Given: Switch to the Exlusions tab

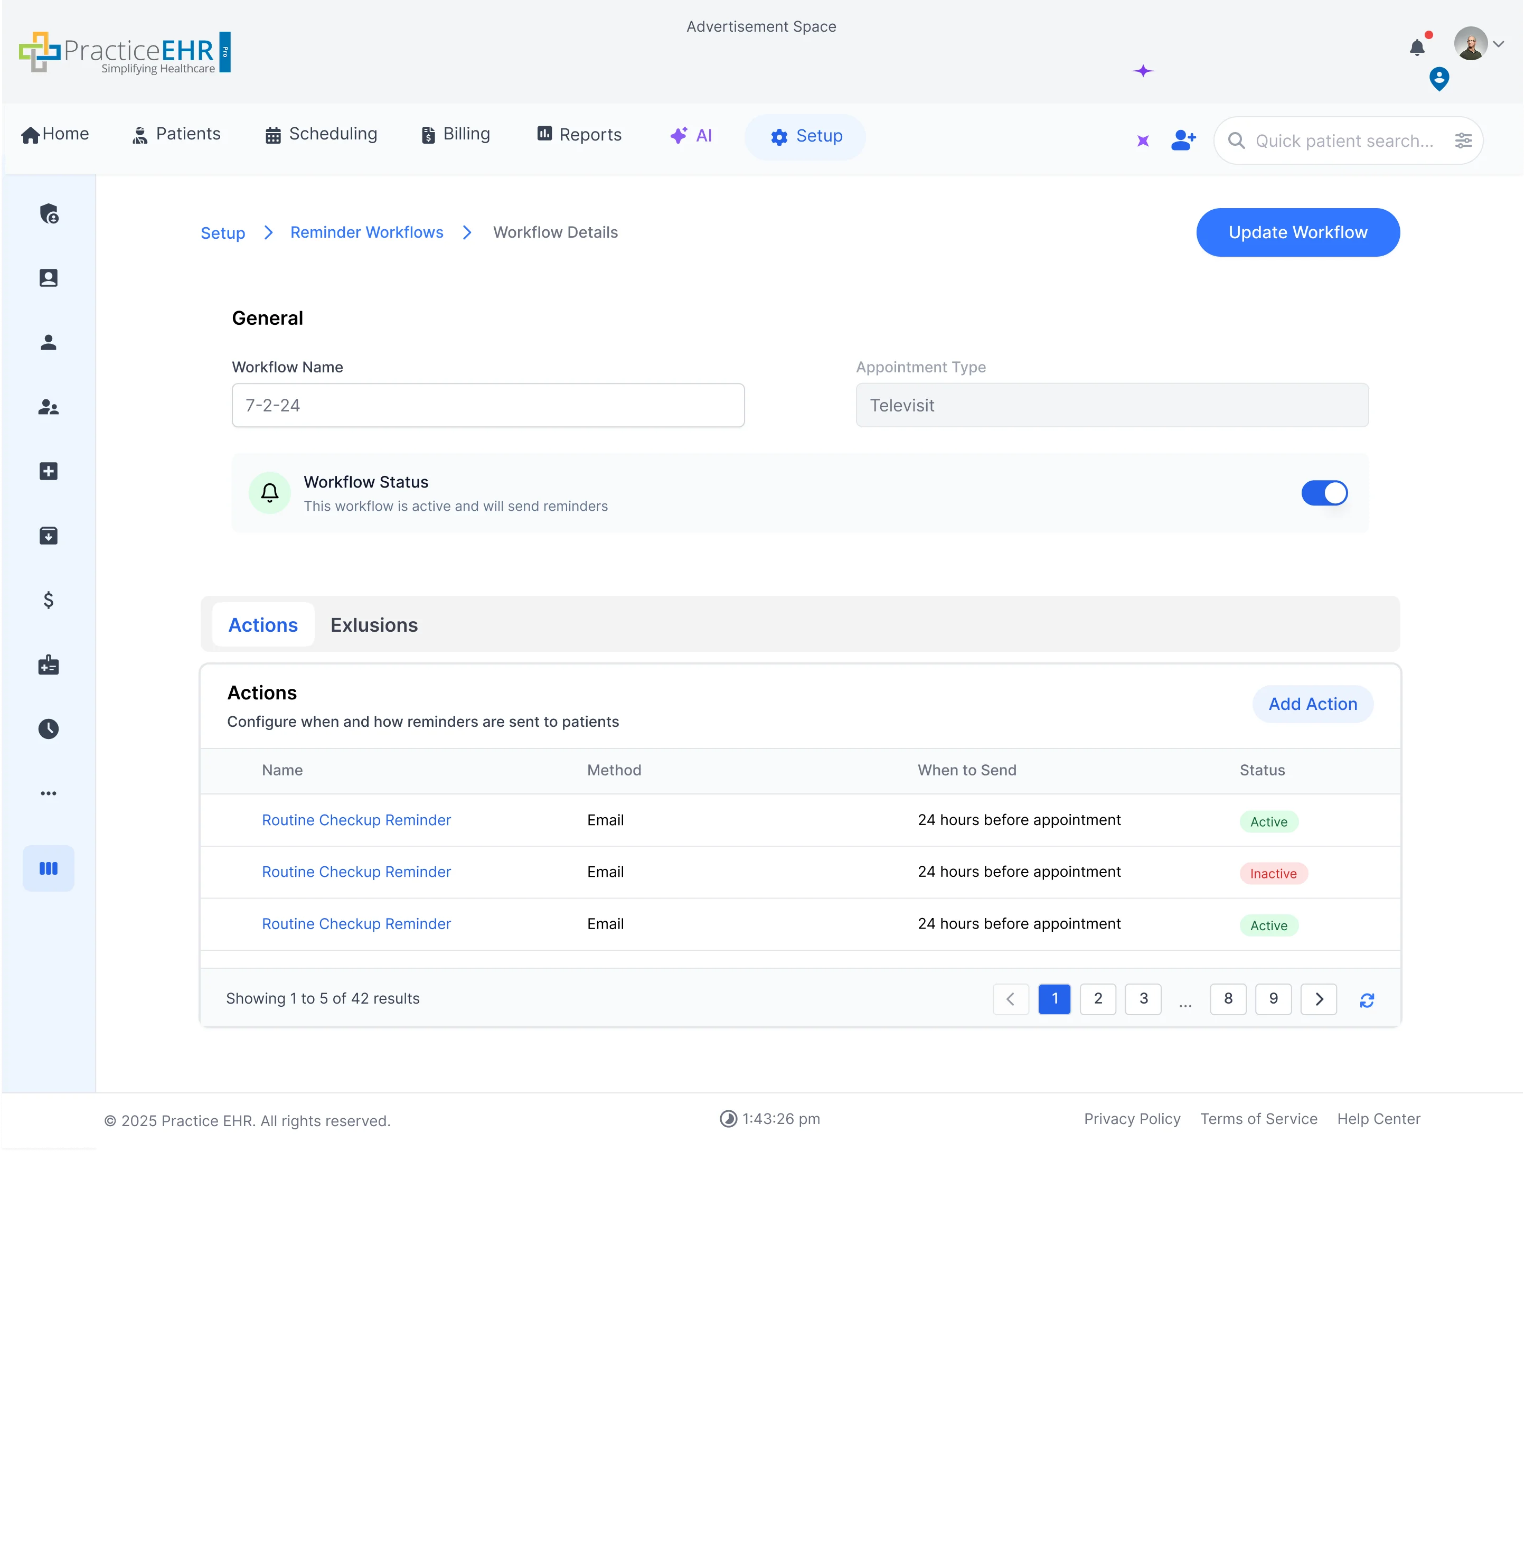Looking at the screenshot, I should pos(374,625).
